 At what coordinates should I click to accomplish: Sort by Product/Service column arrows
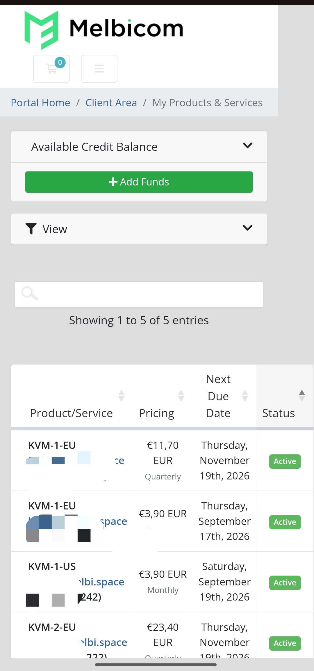(121, 396)
